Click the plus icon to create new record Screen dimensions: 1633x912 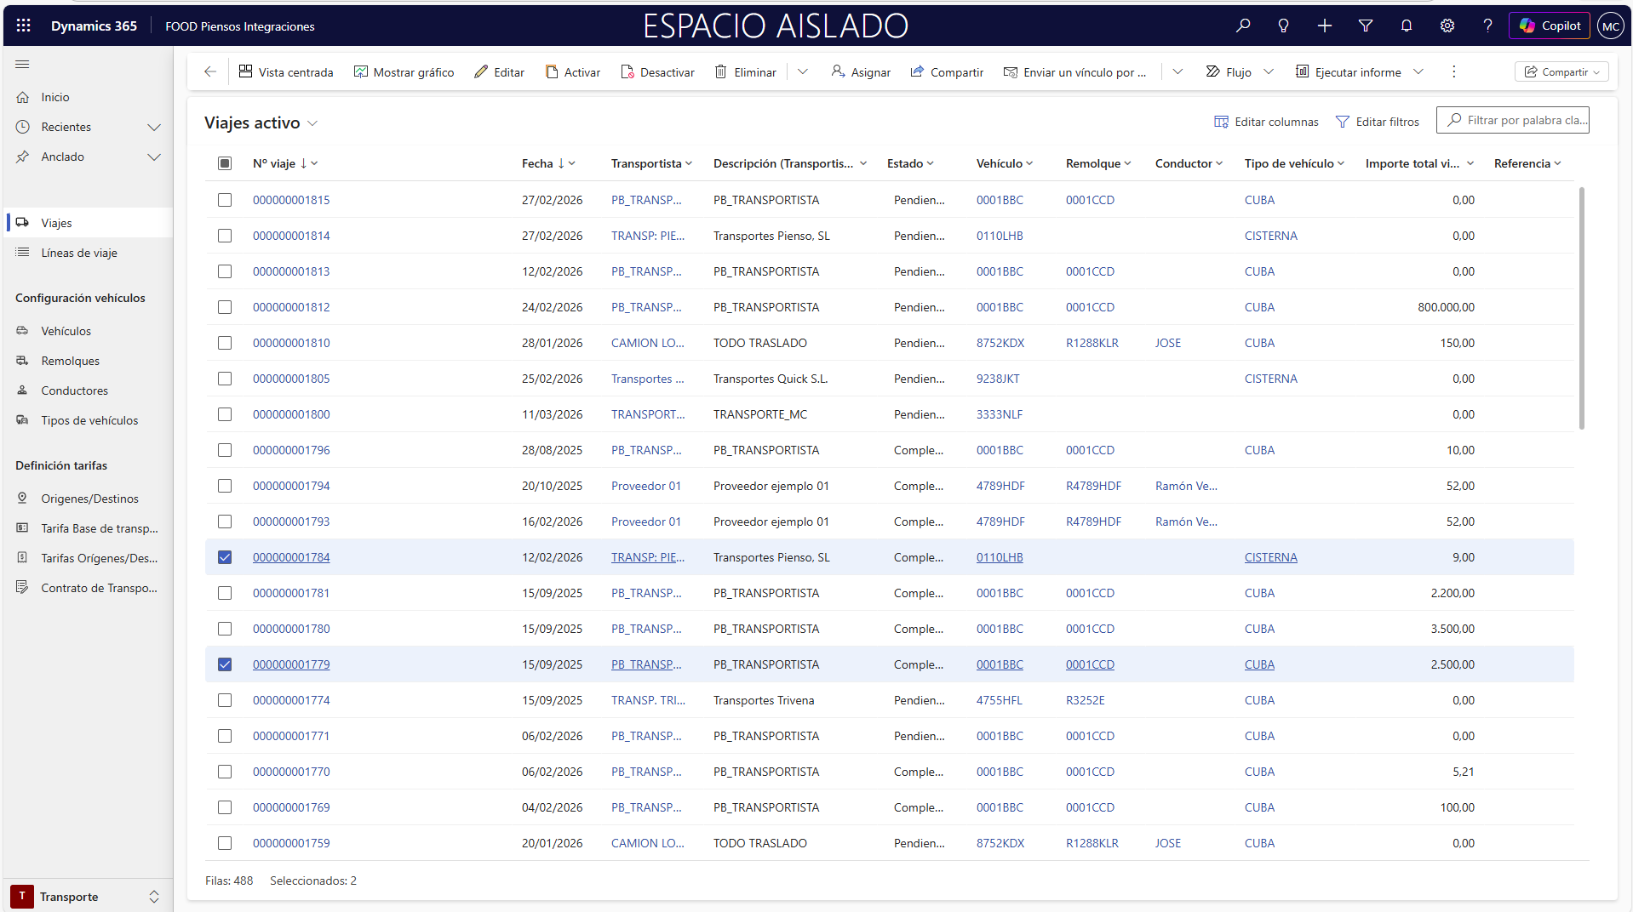[x=1325, y=26]
